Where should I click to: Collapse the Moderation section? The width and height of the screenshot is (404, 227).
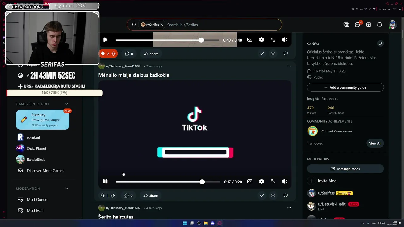pos(67,189)
